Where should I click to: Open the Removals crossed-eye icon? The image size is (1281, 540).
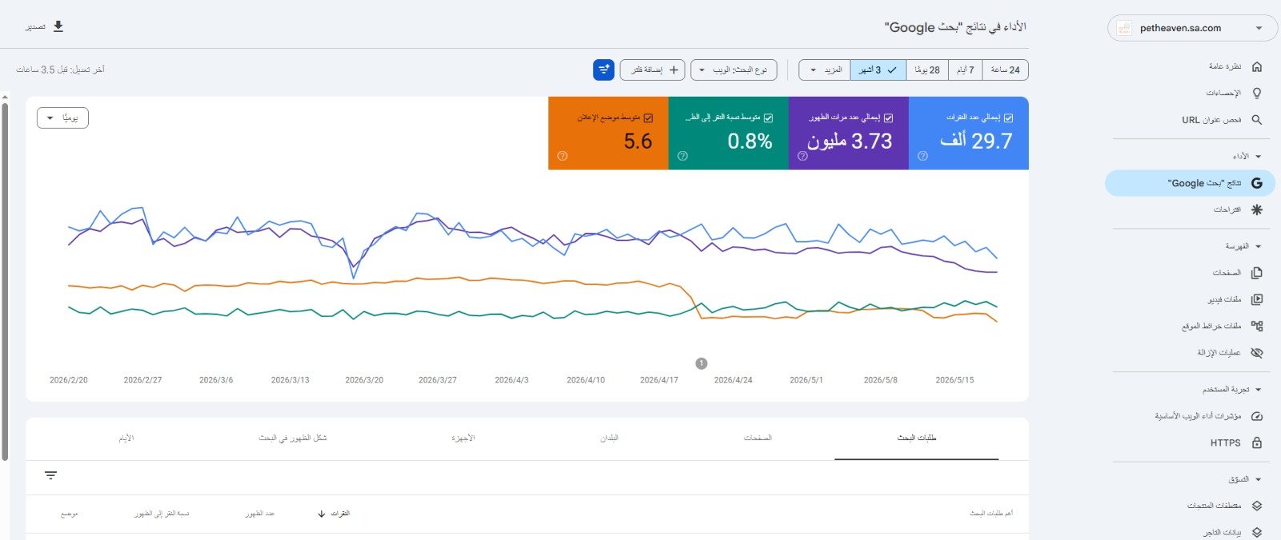click(x=1256, y=353)
